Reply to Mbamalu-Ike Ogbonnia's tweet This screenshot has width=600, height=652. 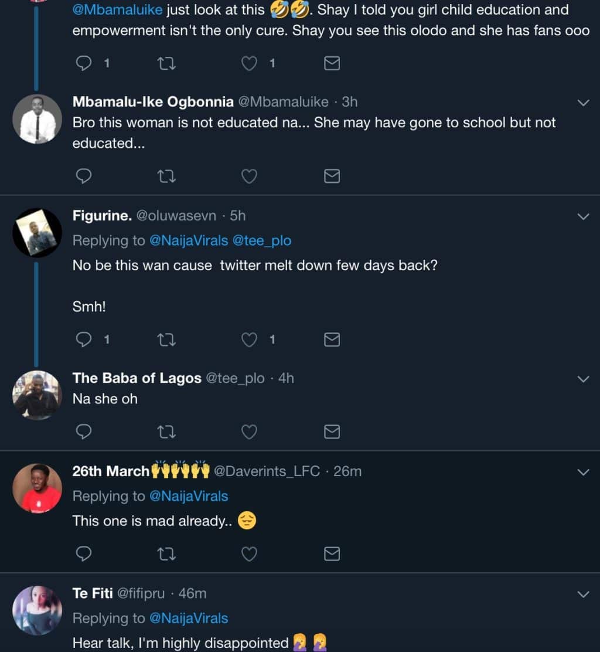click(84, 176)
